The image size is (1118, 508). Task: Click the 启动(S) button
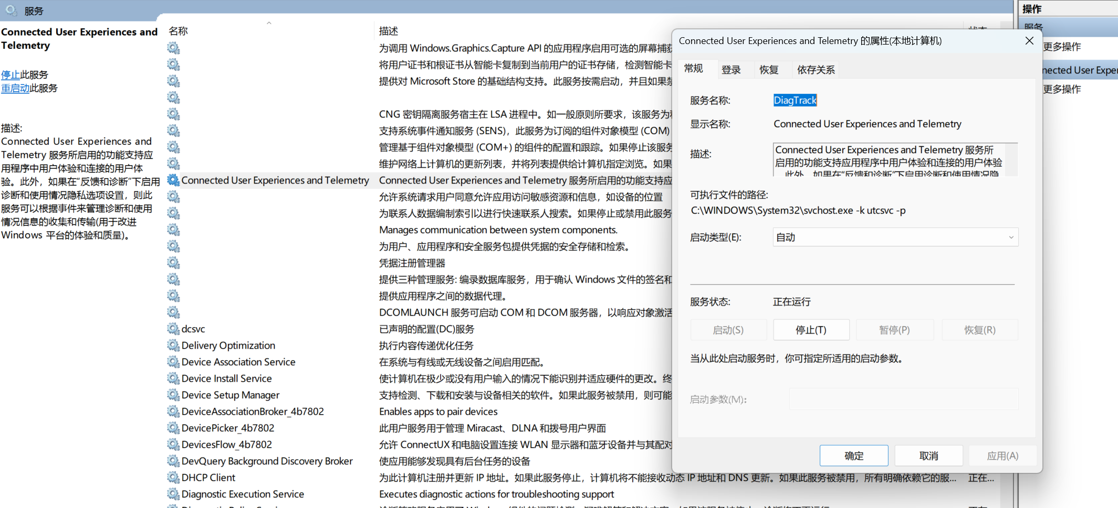pyautogui.click(x=728, y=330)
